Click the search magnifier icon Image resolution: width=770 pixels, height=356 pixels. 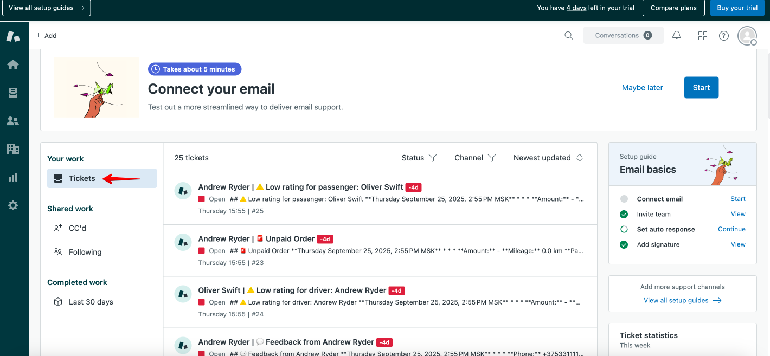click(x=569, y=35)
